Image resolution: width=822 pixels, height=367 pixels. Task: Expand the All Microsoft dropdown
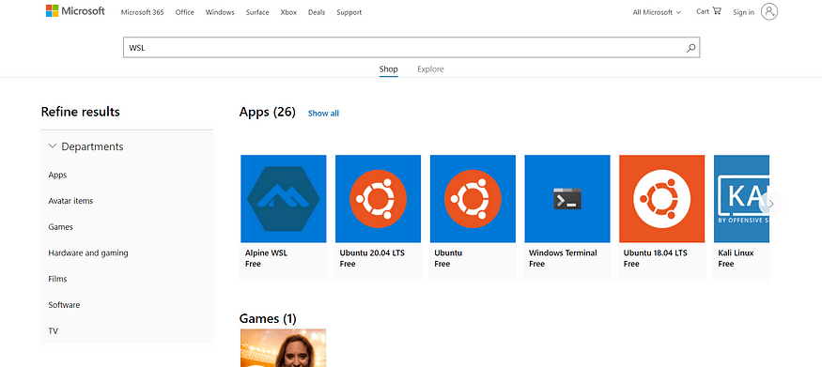(657, 12)
